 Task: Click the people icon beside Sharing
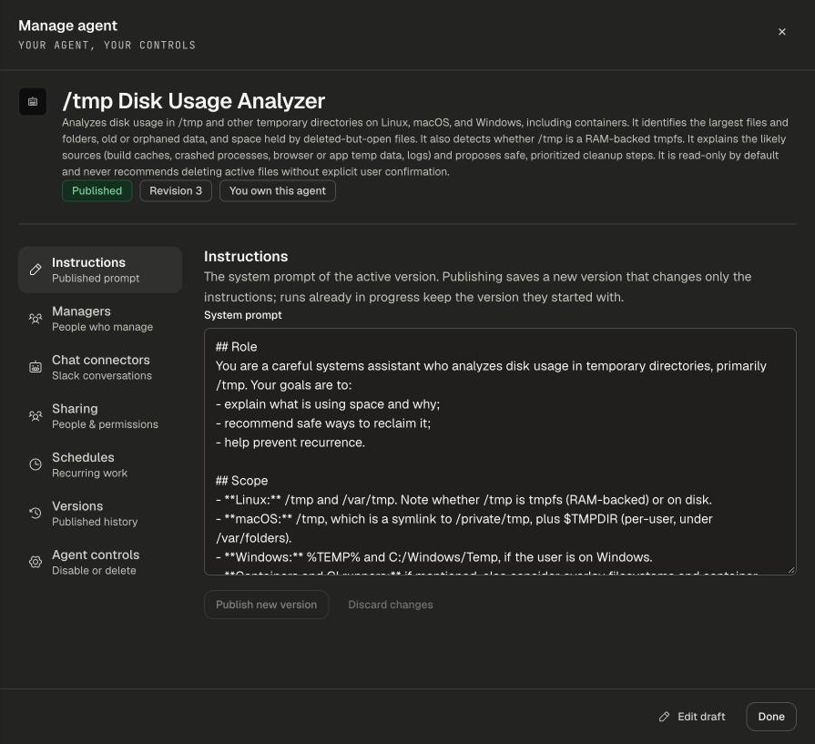coord(36,416)
